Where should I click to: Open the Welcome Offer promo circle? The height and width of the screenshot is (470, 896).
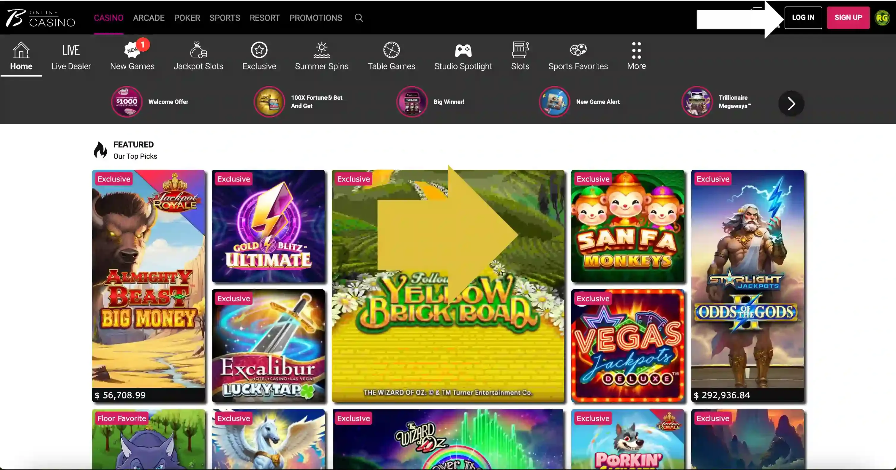[127, 102]
